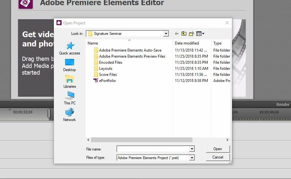Click the Open Project dialog title icon
Viewport: 291px width, 179px height.
click(x=59, y=23)
